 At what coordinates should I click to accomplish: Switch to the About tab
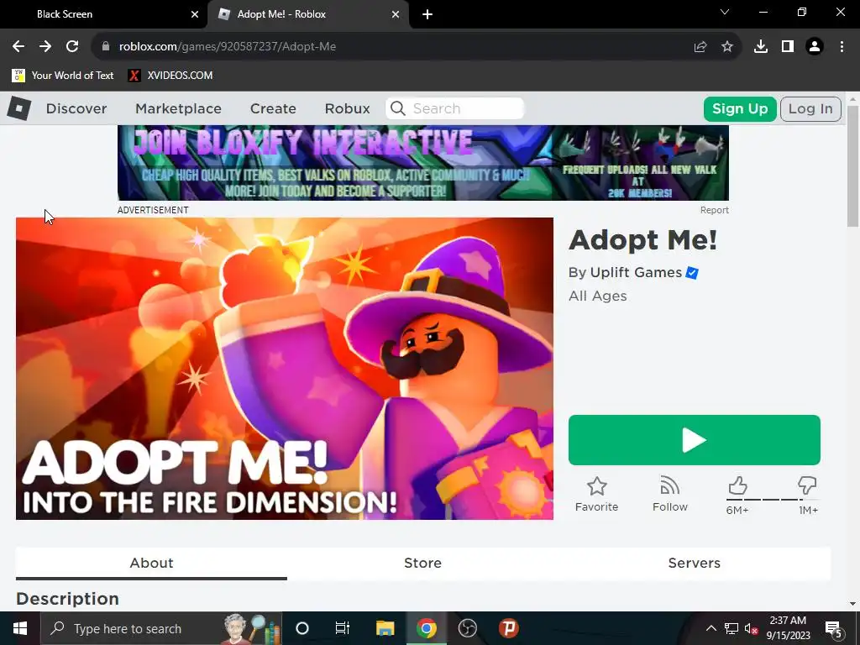151,564
